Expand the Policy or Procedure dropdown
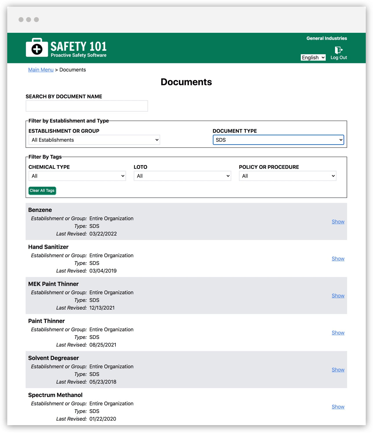The width and height of the screenshot is (373, 433). click(x=288, y=176)
